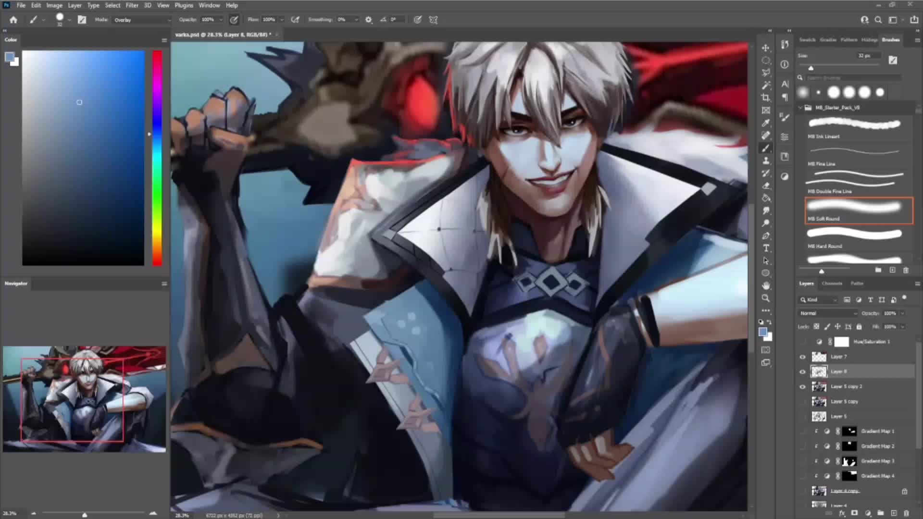Hide Layer 5 copy 2 visibility eye
The image size is (923, 519).
[x=802, y=386]
